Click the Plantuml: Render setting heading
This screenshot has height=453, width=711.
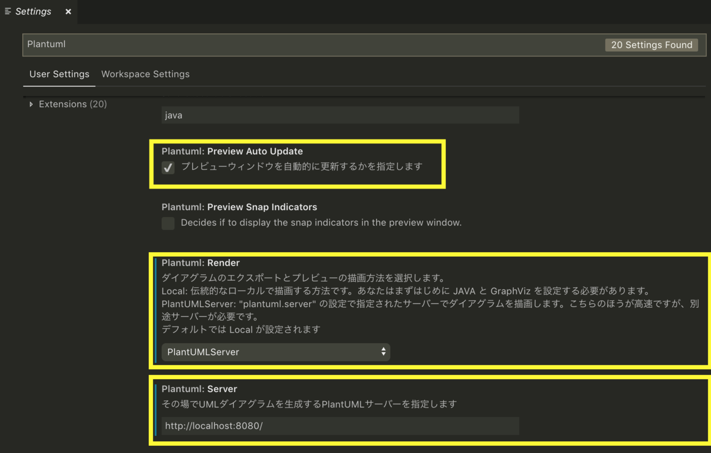[x=201, y=263]
